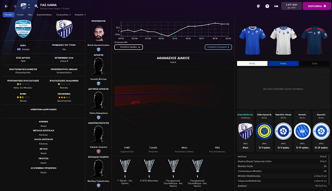The height and width of the screenshot is (191, 332).
Task: Go forward with the right arrow
Action: (15, 6)
